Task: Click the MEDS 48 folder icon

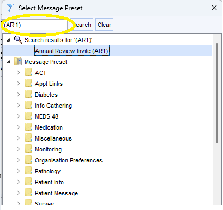Action: pyautogui.click(x=29, y=116)
